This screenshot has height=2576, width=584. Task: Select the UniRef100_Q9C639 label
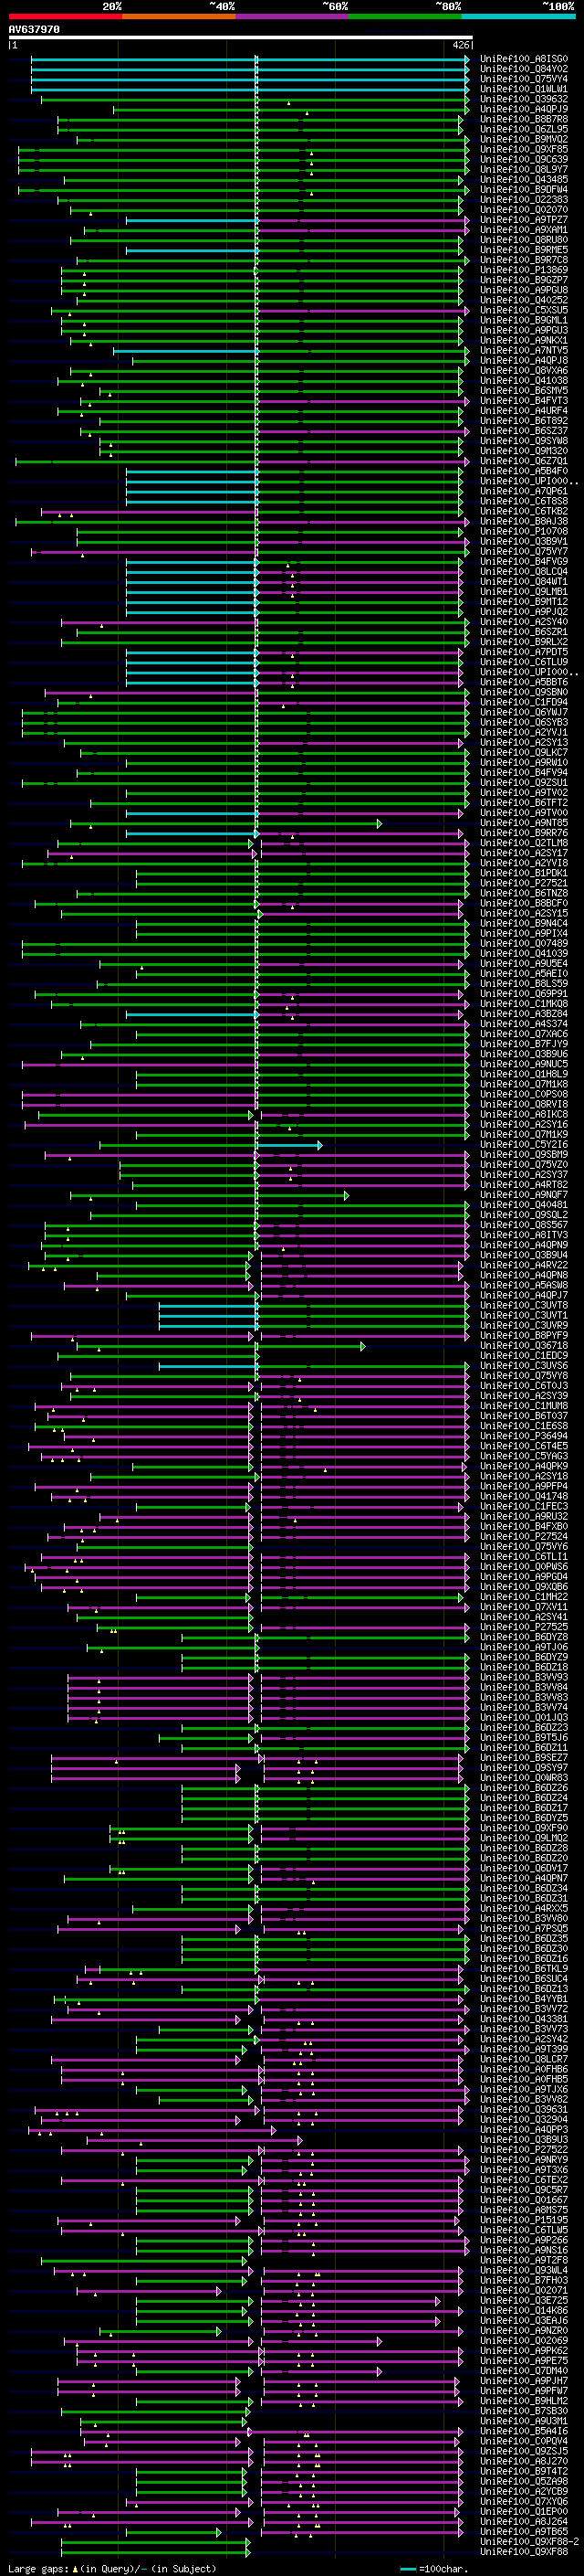[x=524, y=159]
